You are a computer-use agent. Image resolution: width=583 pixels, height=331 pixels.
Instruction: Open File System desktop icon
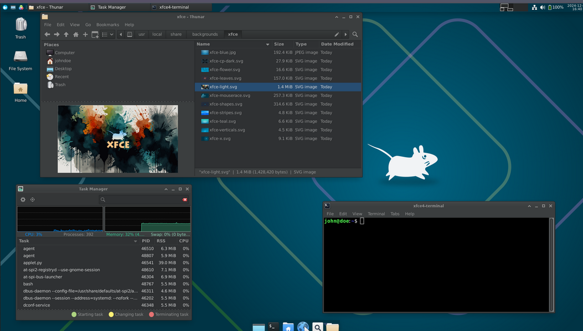click(20, 60)
